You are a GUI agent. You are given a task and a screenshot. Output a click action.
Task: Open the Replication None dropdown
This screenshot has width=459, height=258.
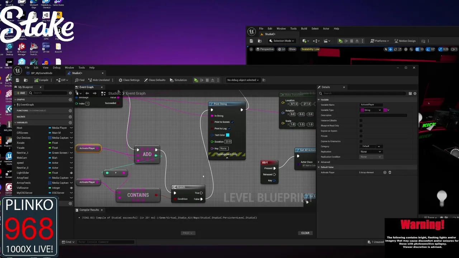(x=371, y=152)
